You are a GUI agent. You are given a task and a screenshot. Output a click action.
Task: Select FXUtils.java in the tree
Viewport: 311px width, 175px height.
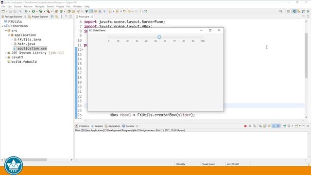tap(29, 39)
